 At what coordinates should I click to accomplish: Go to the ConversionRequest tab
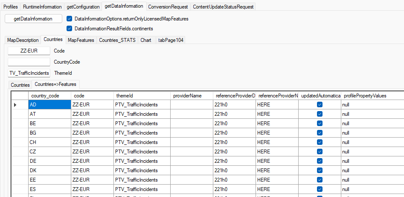(168, 7)
